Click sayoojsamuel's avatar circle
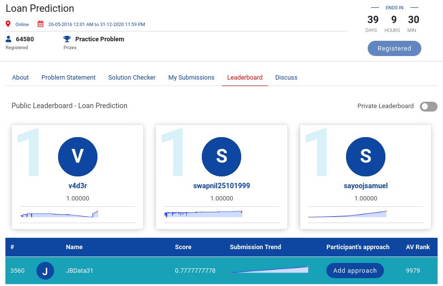Screen dimensions: 443x286 tap(365, 156)
